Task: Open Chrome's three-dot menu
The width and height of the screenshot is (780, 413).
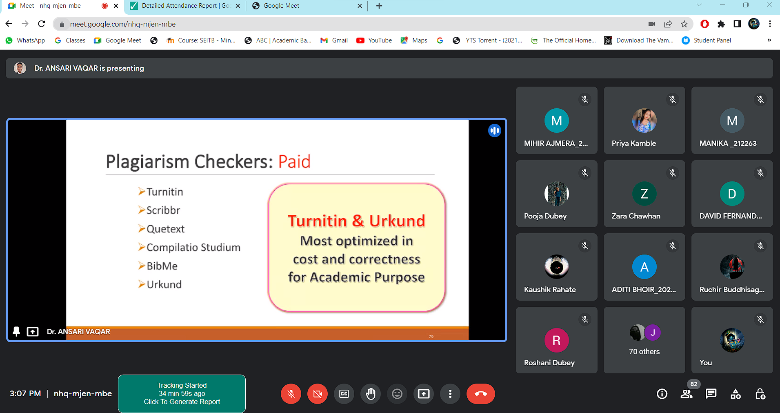Action: coord(770,24)
